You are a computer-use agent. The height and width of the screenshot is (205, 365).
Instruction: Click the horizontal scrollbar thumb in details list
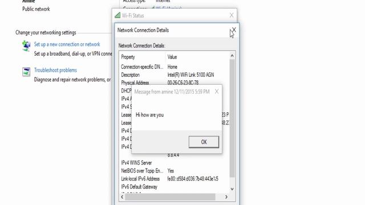tap(170, 197)
